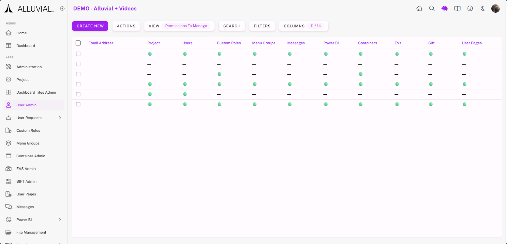Click the info circle icon

(x=470, y=8)
